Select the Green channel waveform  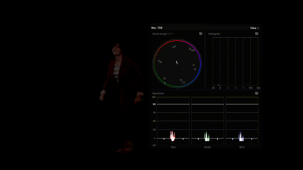click(x=207, y=121)
